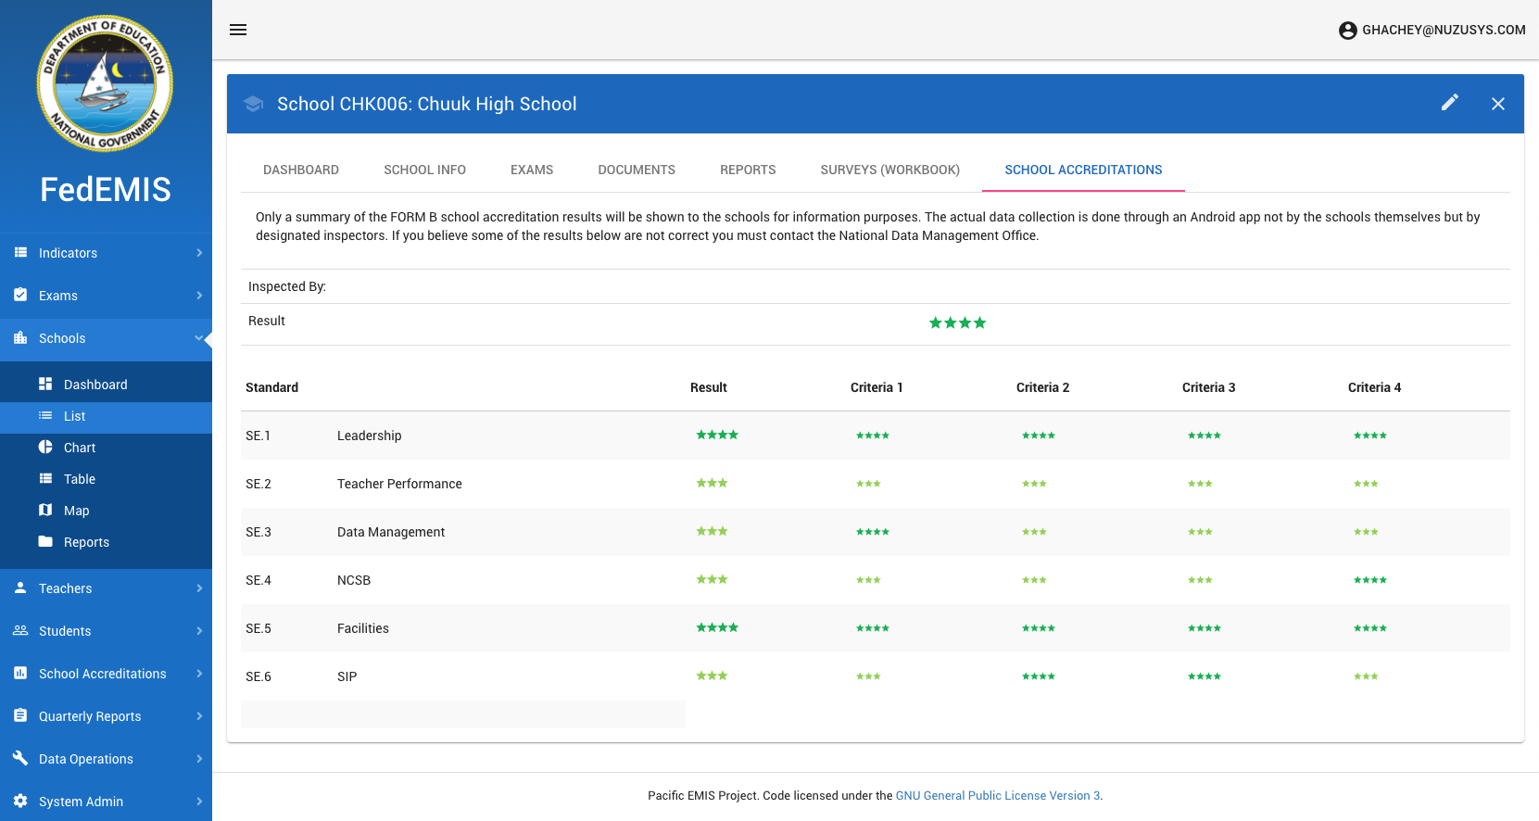1539x821 pixels.
Task: Expand the Indicators menu chevron
Action: (199, 253)
